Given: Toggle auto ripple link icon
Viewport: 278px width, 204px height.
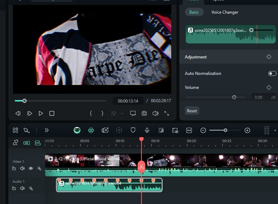Looking at the screenshot, I should 27,143.
